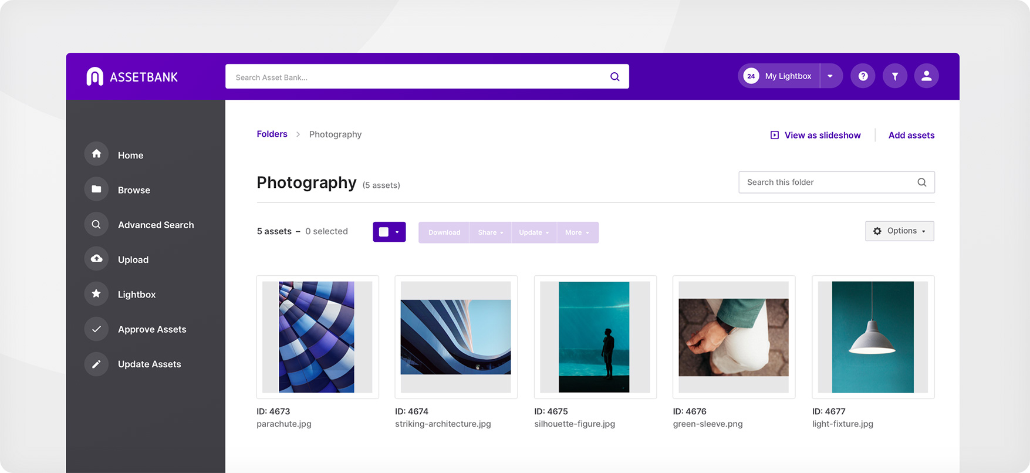Screen dimensions: 1030x473
Task: Open the Share dropdown
Action: [x=490, y=232]
